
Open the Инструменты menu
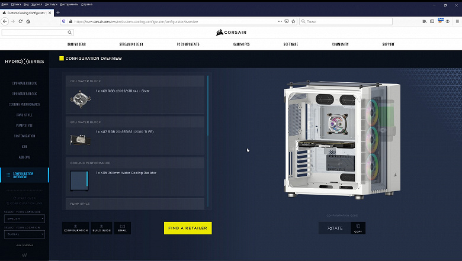pos(69,4)
